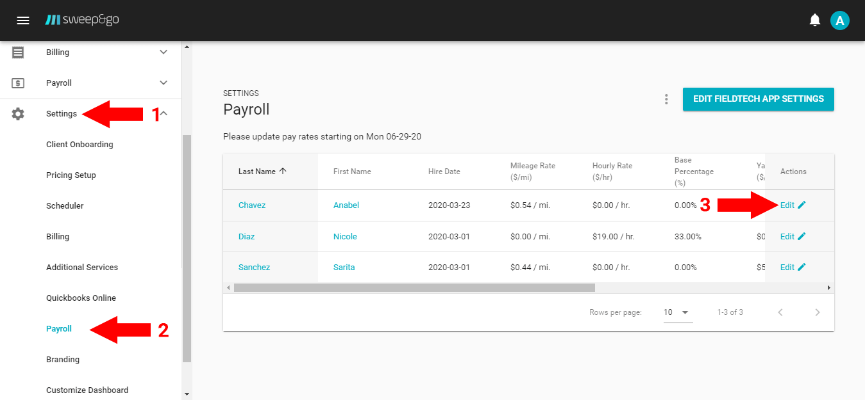Image resolution: width=865 pixels, height=400 pixels.
Task: Open Quickbooks Online settings page
Action: point(81,298)
